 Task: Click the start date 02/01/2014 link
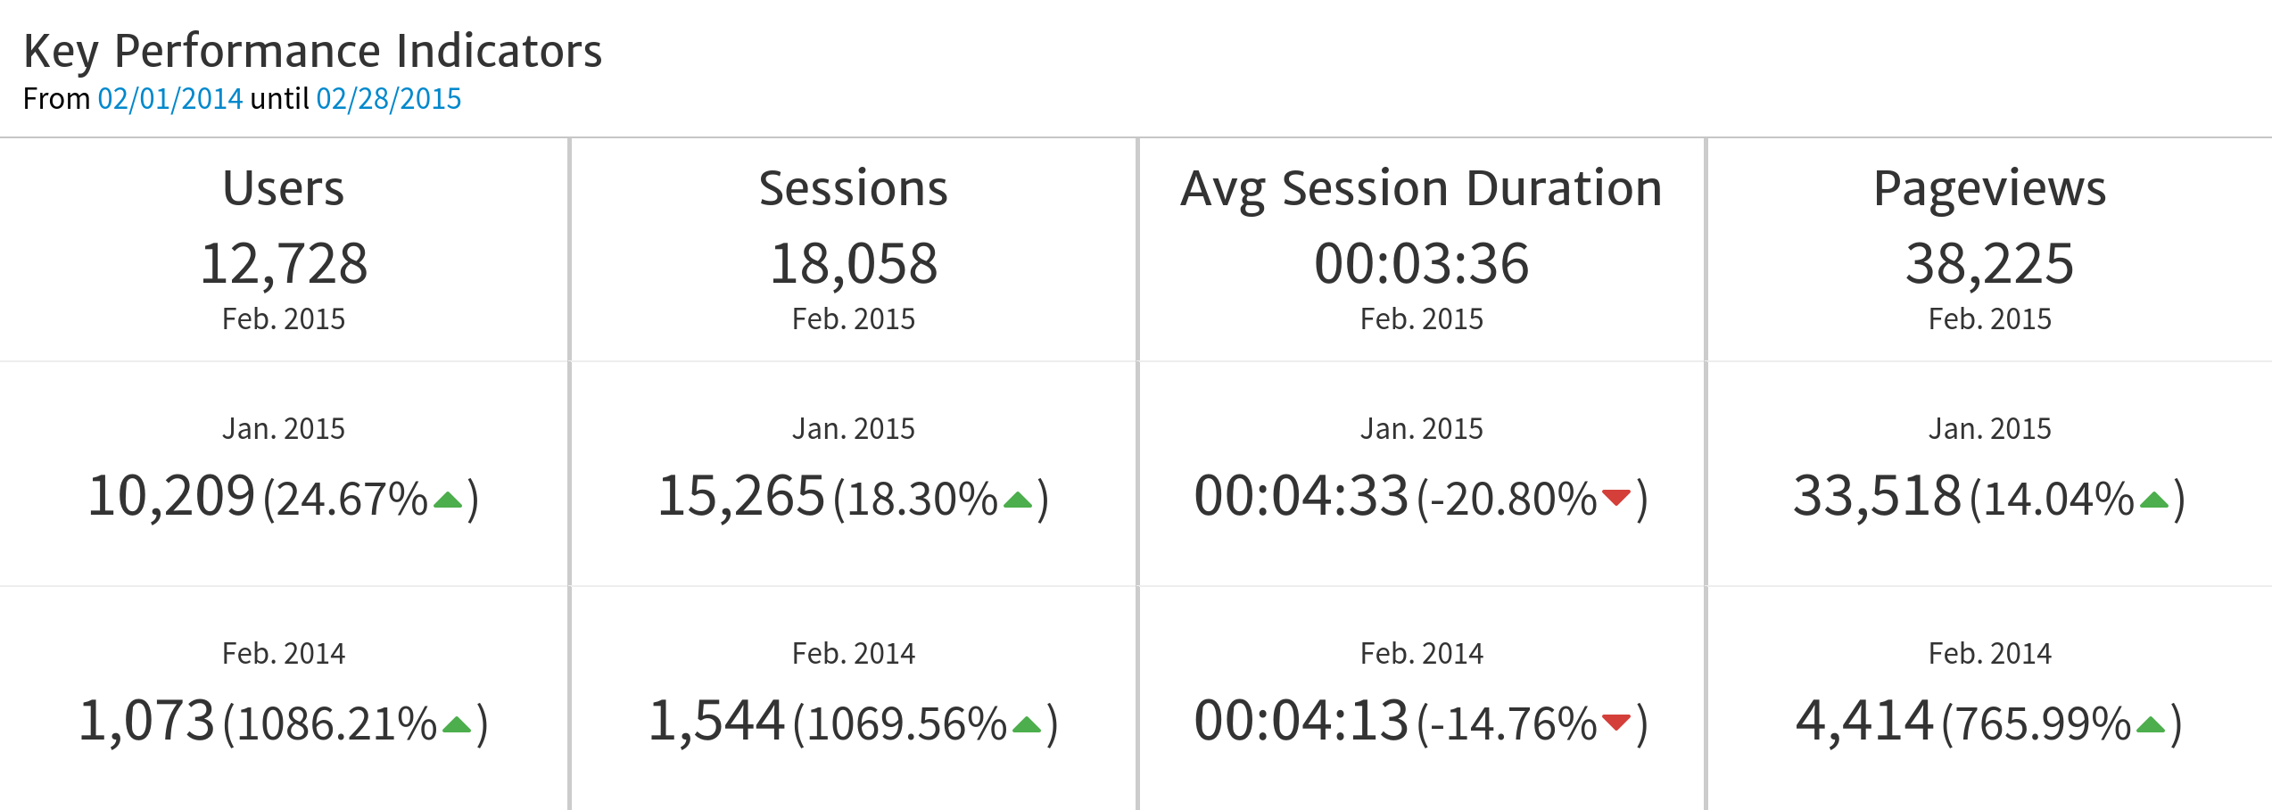(169, 98)
